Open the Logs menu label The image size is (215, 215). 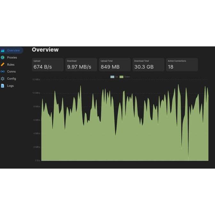coord(10,86)
